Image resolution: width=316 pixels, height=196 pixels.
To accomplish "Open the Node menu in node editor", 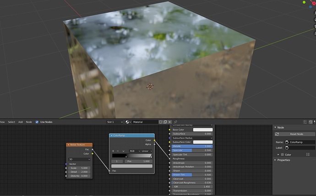I will click(x=29, y=122).
